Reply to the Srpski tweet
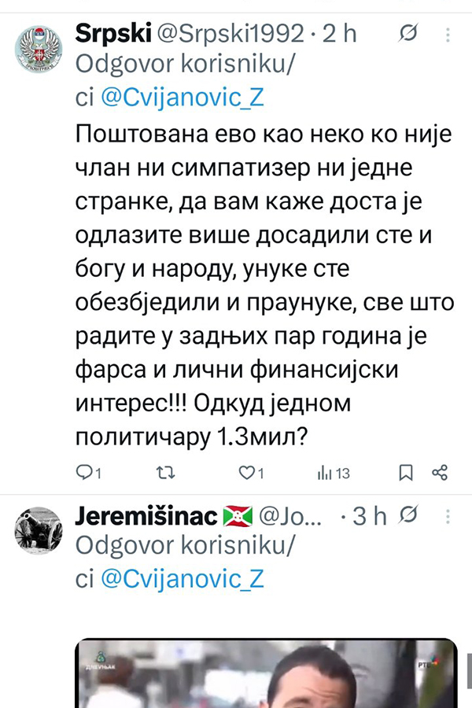The image size is (472, 708). tap(83, 472)
